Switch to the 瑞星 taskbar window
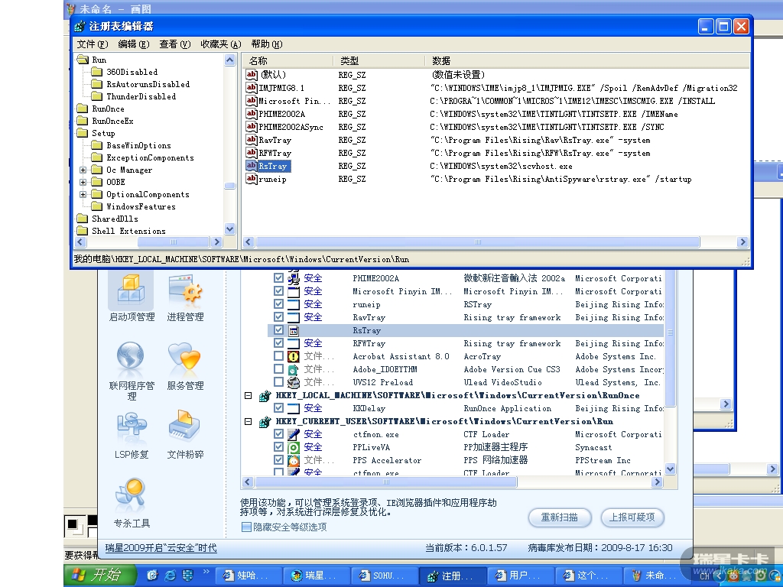 pos(317,576)
